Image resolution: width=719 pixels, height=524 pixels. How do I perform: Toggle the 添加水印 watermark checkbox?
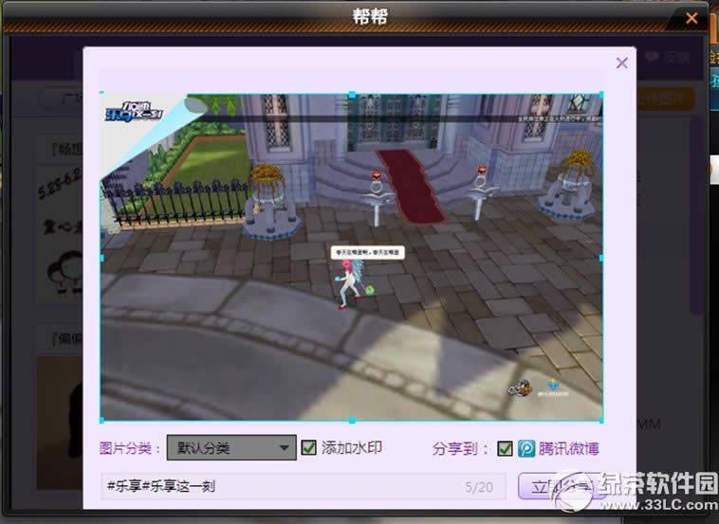tap(308, 447)
